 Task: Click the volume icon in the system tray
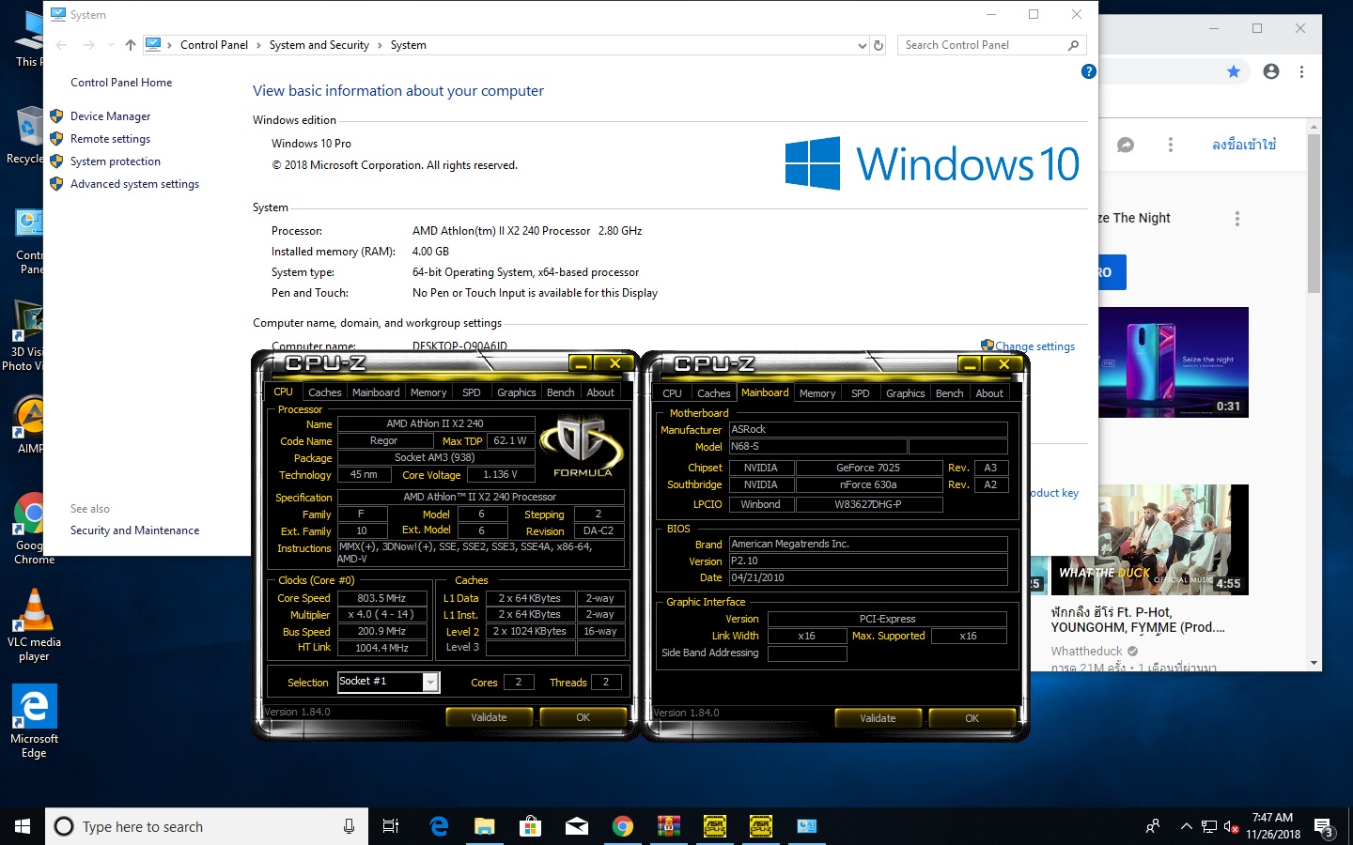tap(1232, 827)
